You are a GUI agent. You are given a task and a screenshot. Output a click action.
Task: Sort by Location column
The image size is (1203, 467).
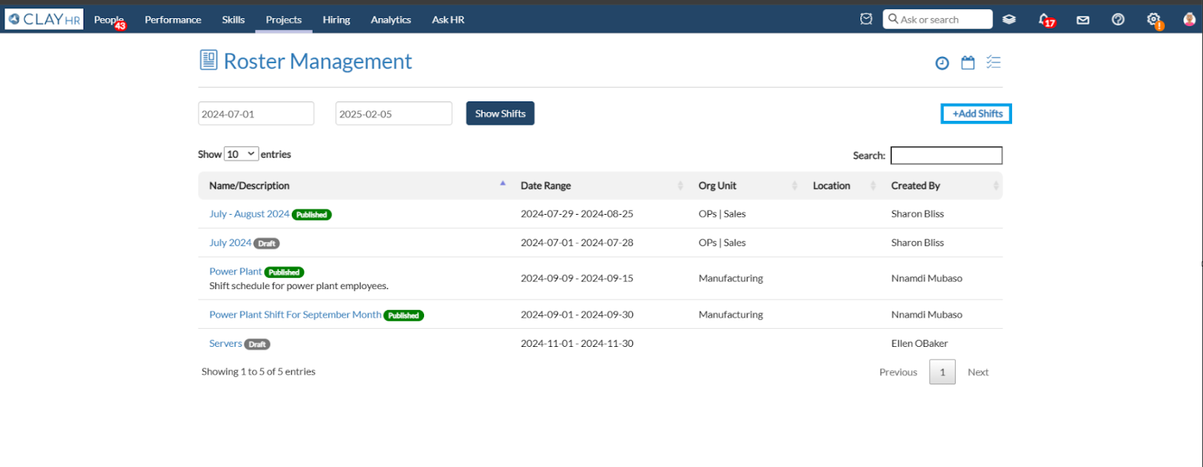pos(842,185)
